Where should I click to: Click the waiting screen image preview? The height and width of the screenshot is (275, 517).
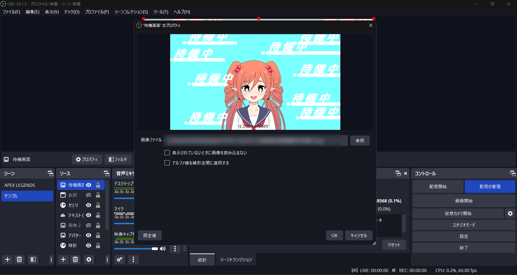point(255,82)
